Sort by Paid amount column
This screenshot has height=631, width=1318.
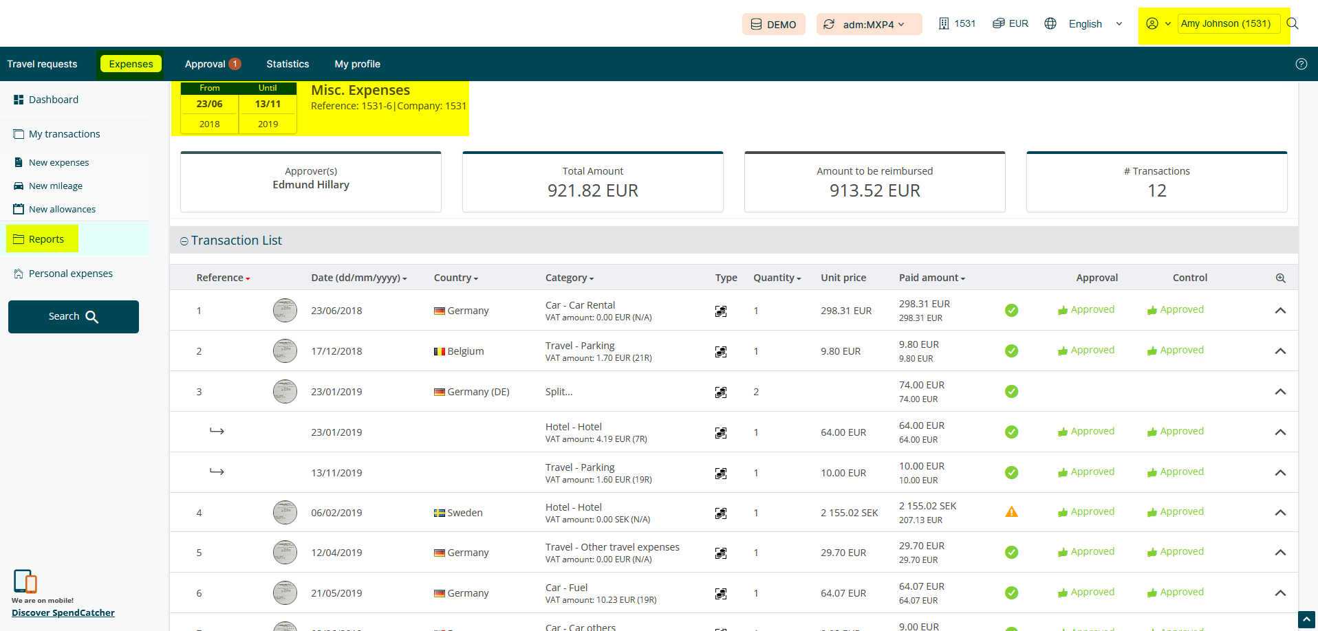click(x=931, y=278)
